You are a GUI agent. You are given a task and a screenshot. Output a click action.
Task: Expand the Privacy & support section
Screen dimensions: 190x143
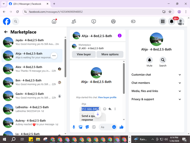click(156, 99)
